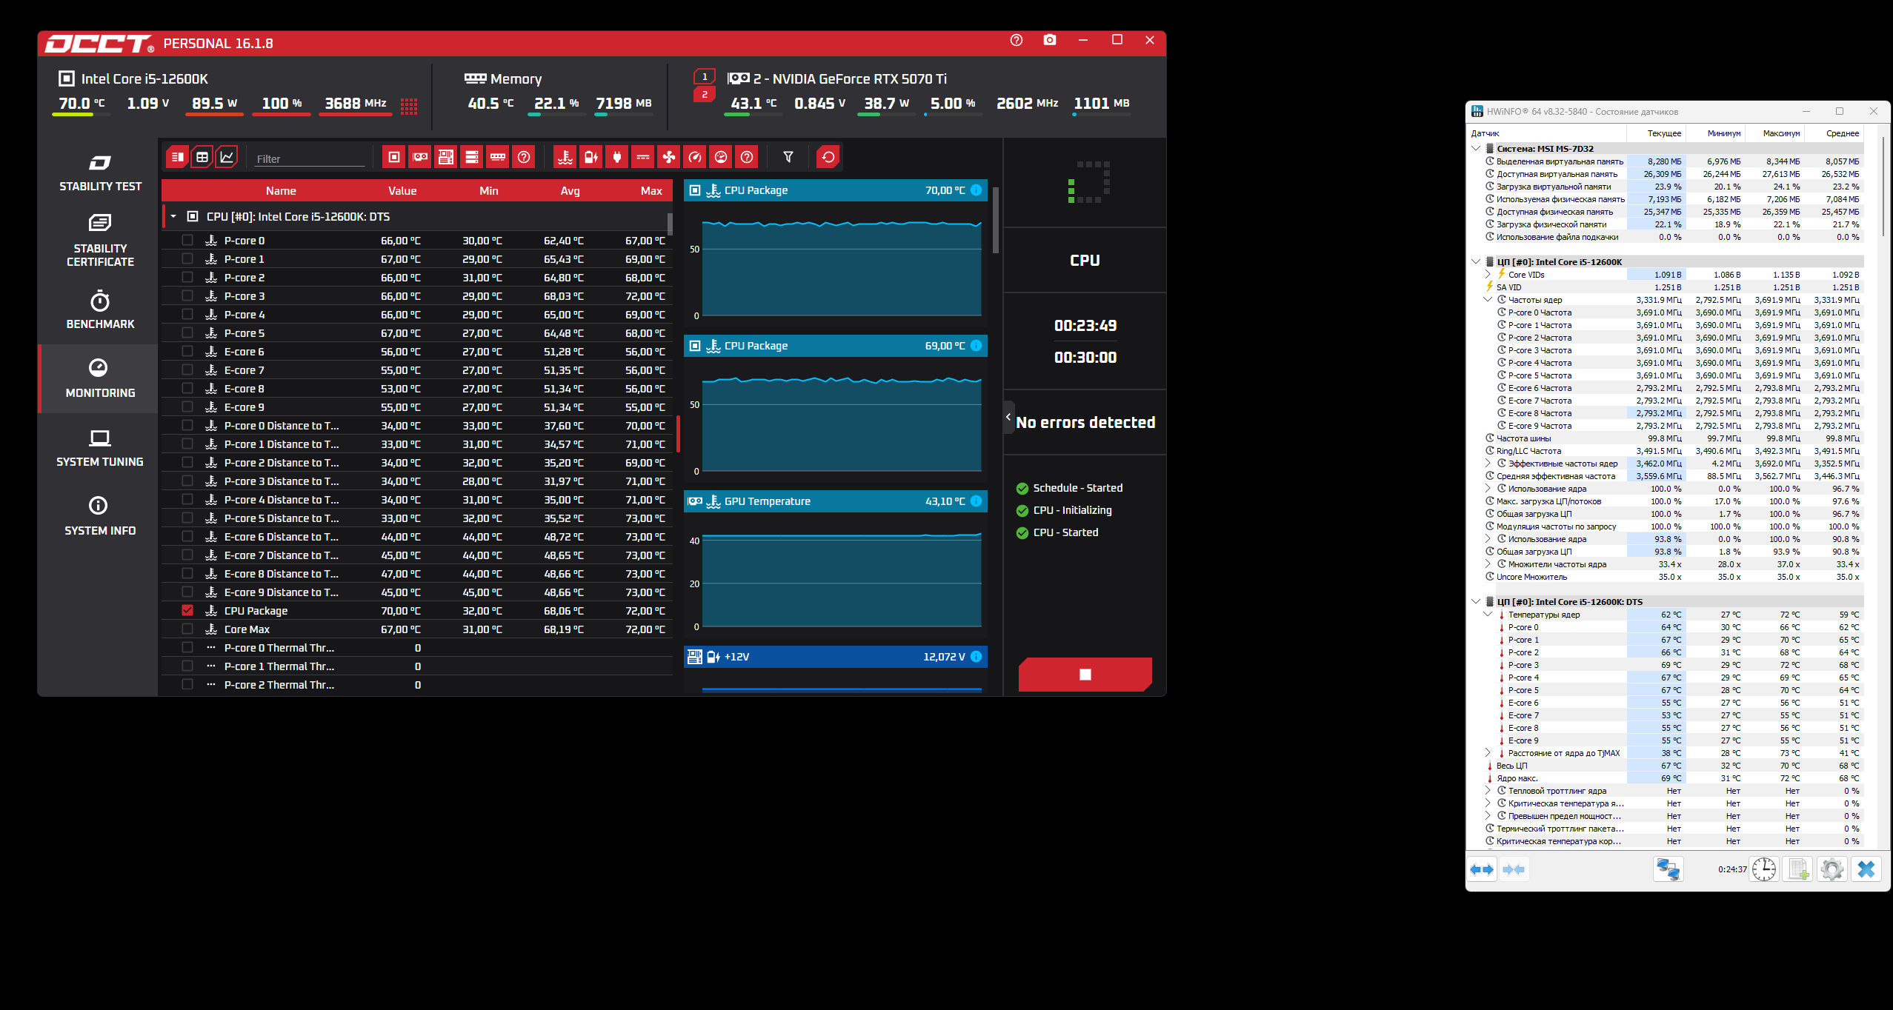Go to System Info section
Viewport: 1893px width, 1010px height.
[x=100, y=515]
